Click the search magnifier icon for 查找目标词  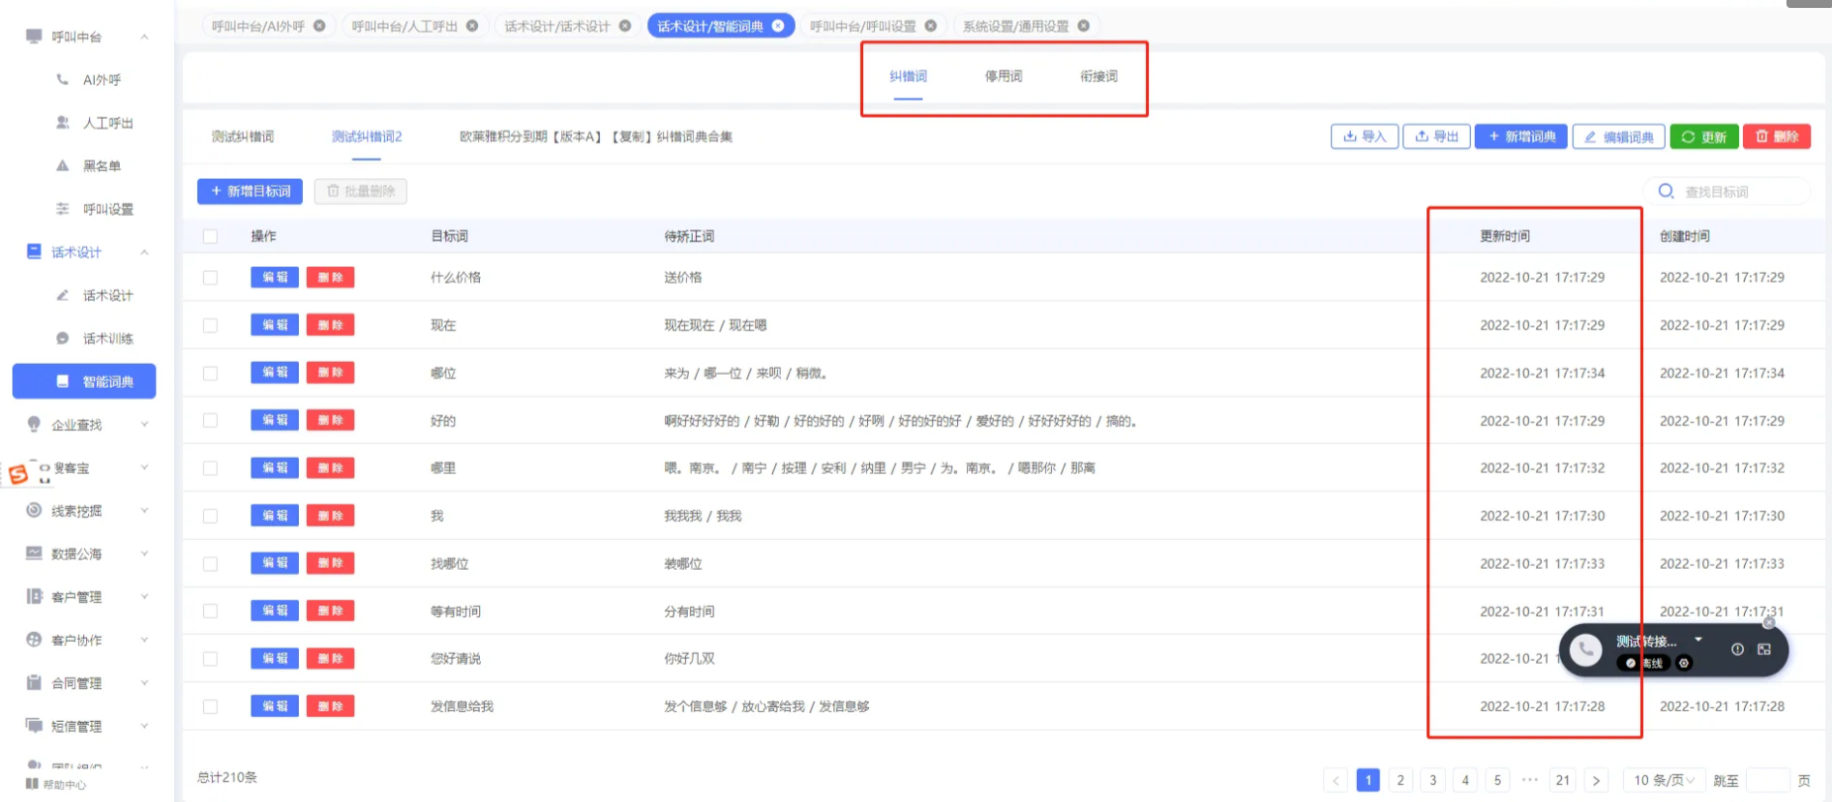[1667, 191]
